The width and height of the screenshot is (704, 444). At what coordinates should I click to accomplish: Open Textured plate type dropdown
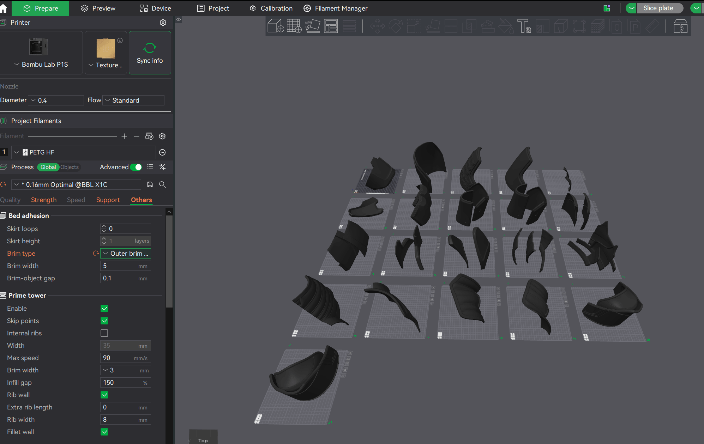pyautogui.click(x=106, y=65)
